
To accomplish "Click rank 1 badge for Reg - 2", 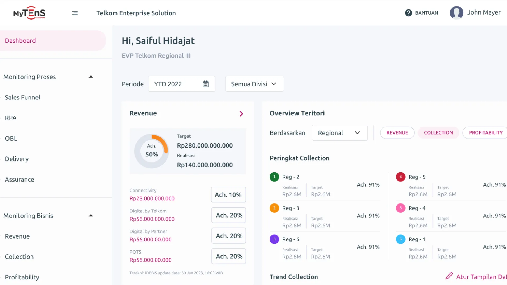I will (x=274, y=177).
